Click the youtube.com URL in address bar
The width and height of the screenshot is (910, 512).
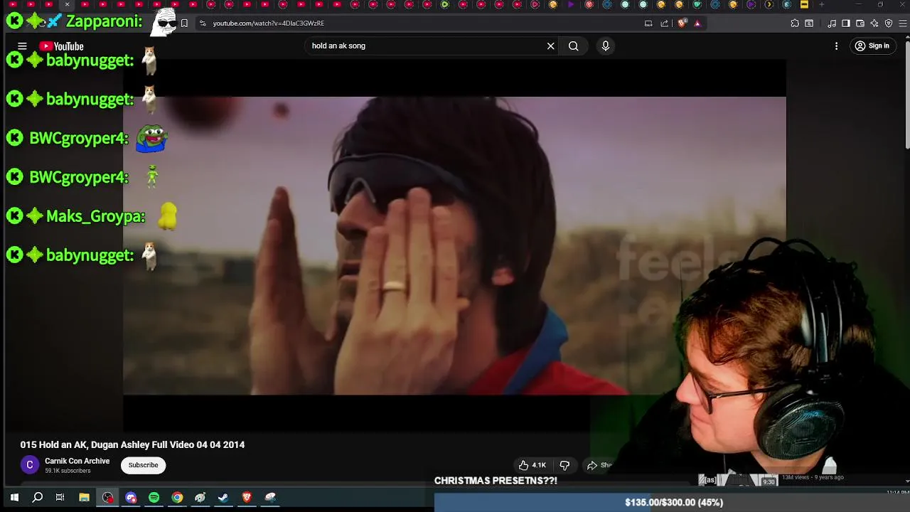(269, 23)
